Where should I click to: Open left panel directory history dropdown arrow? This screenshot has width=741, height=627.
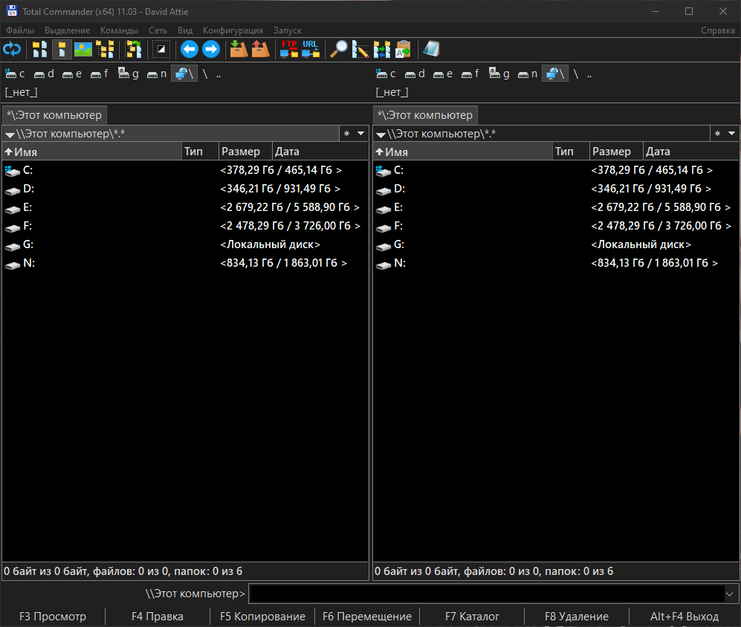point(361,134)
